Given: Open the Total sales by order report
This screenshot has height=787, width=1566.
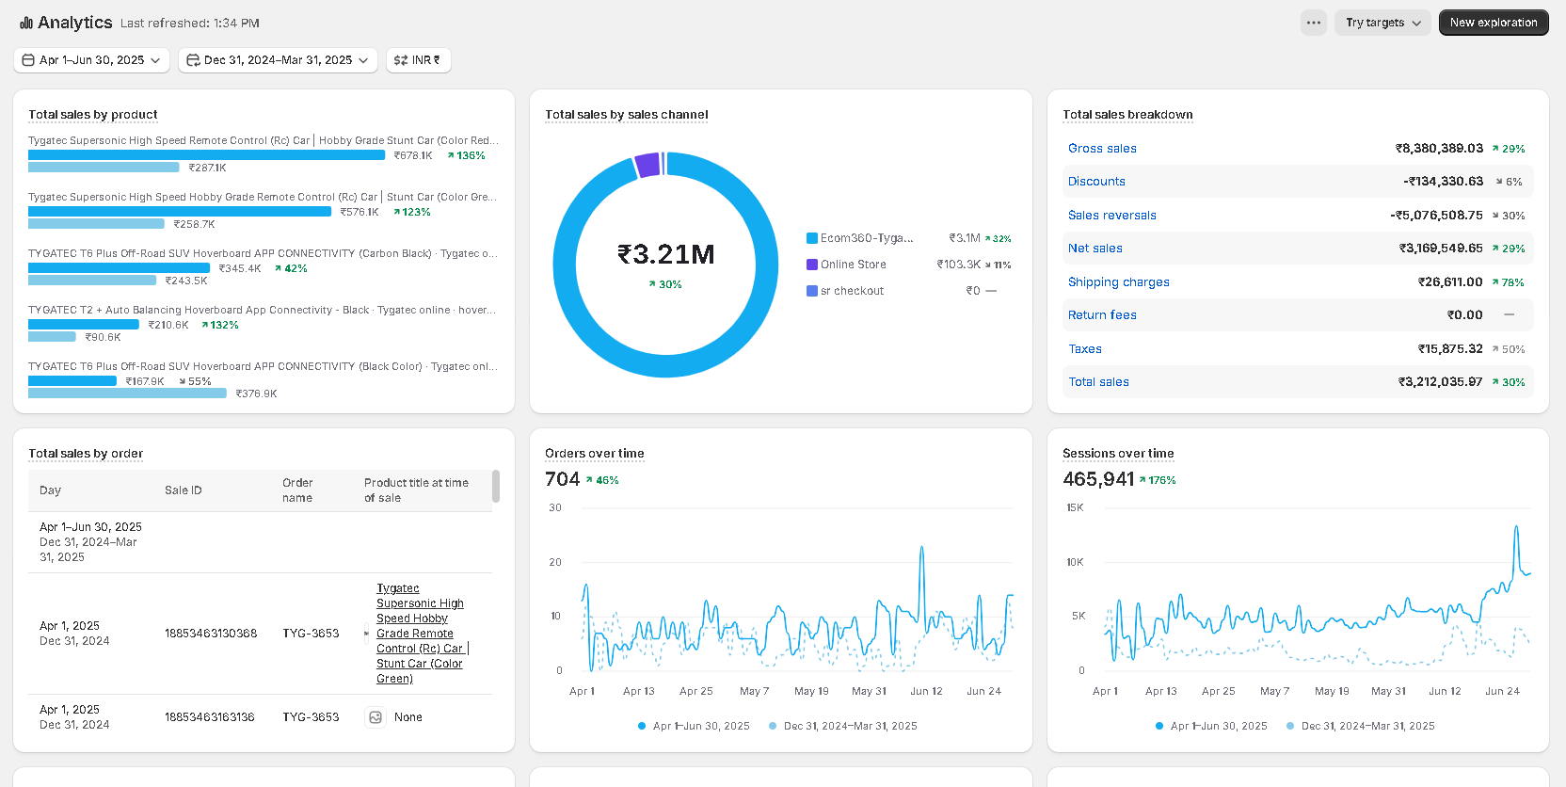Looking at the screenshot, I should [86, 454].
